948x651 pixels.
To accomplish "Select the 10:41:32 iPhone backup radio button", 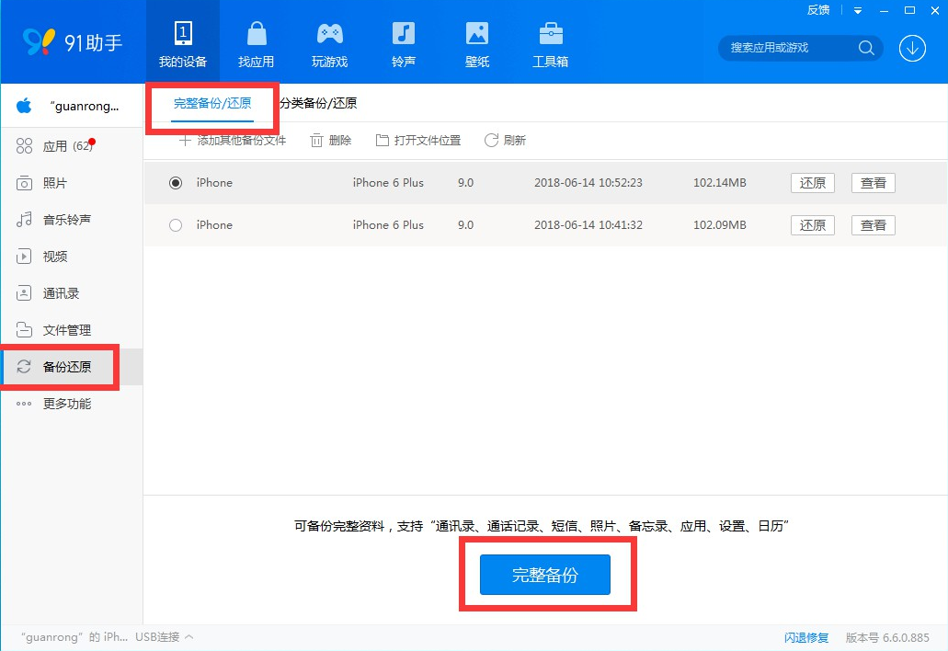I will 176,225.
